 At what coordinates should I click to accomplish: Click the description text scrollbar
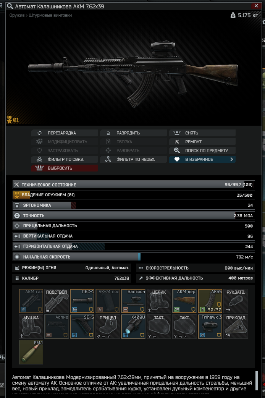(x=257, y=380)
